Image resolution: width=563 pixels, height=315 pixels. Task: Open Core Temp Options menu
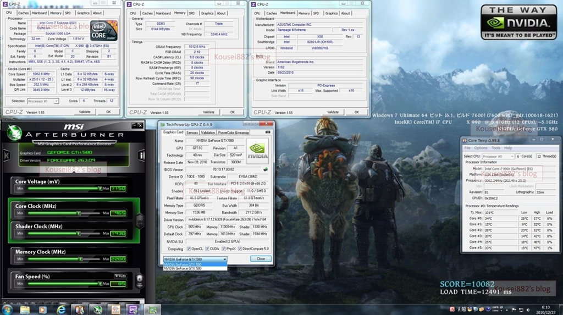(481, 148)
